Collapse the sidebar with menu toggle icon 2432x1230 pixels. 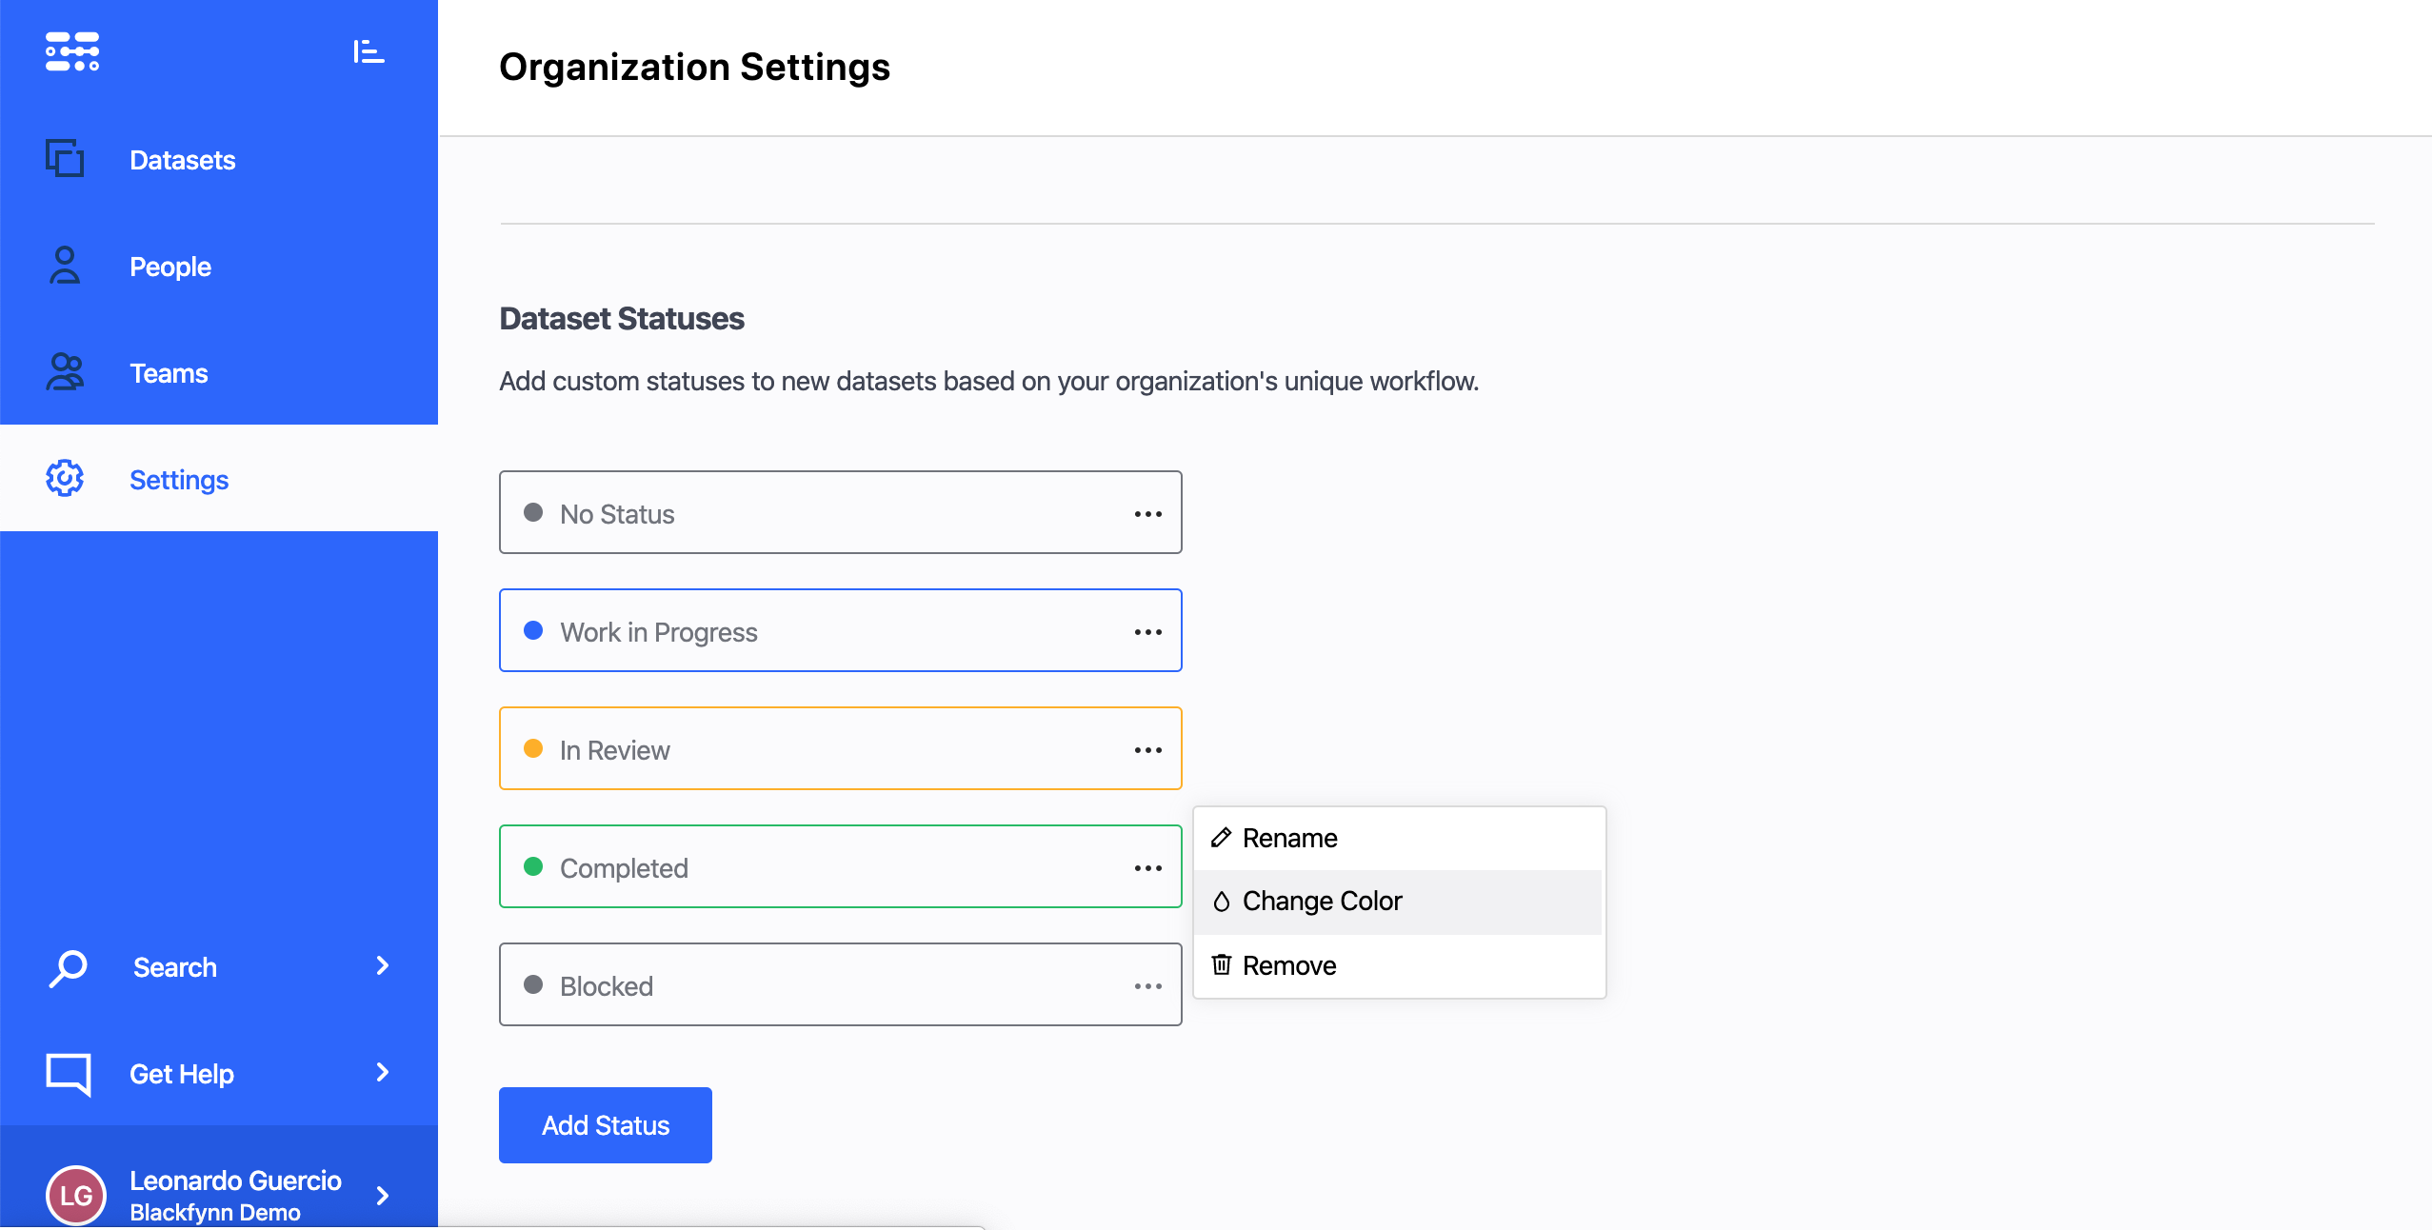pos(369,51)
